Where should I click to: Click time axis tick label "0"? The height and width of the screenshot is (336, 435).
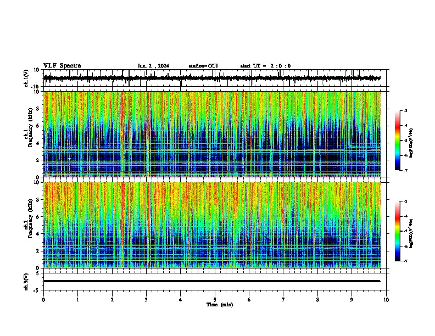pyautogui.click(x=43, y=300)
